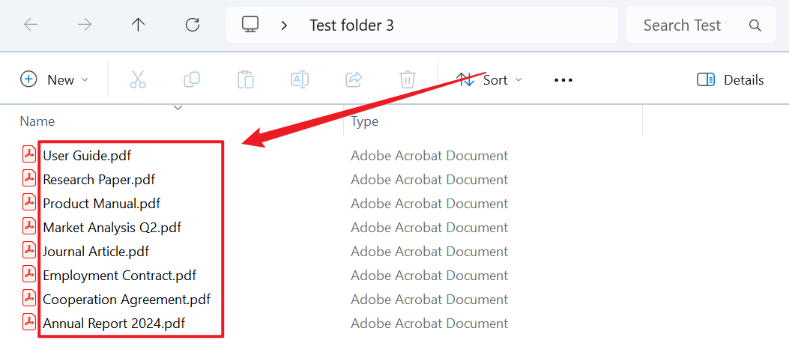The height and width of the screenshot is (355, 789).
Task: Click the Cut scissors icon
Action: (x=138, y=79)
